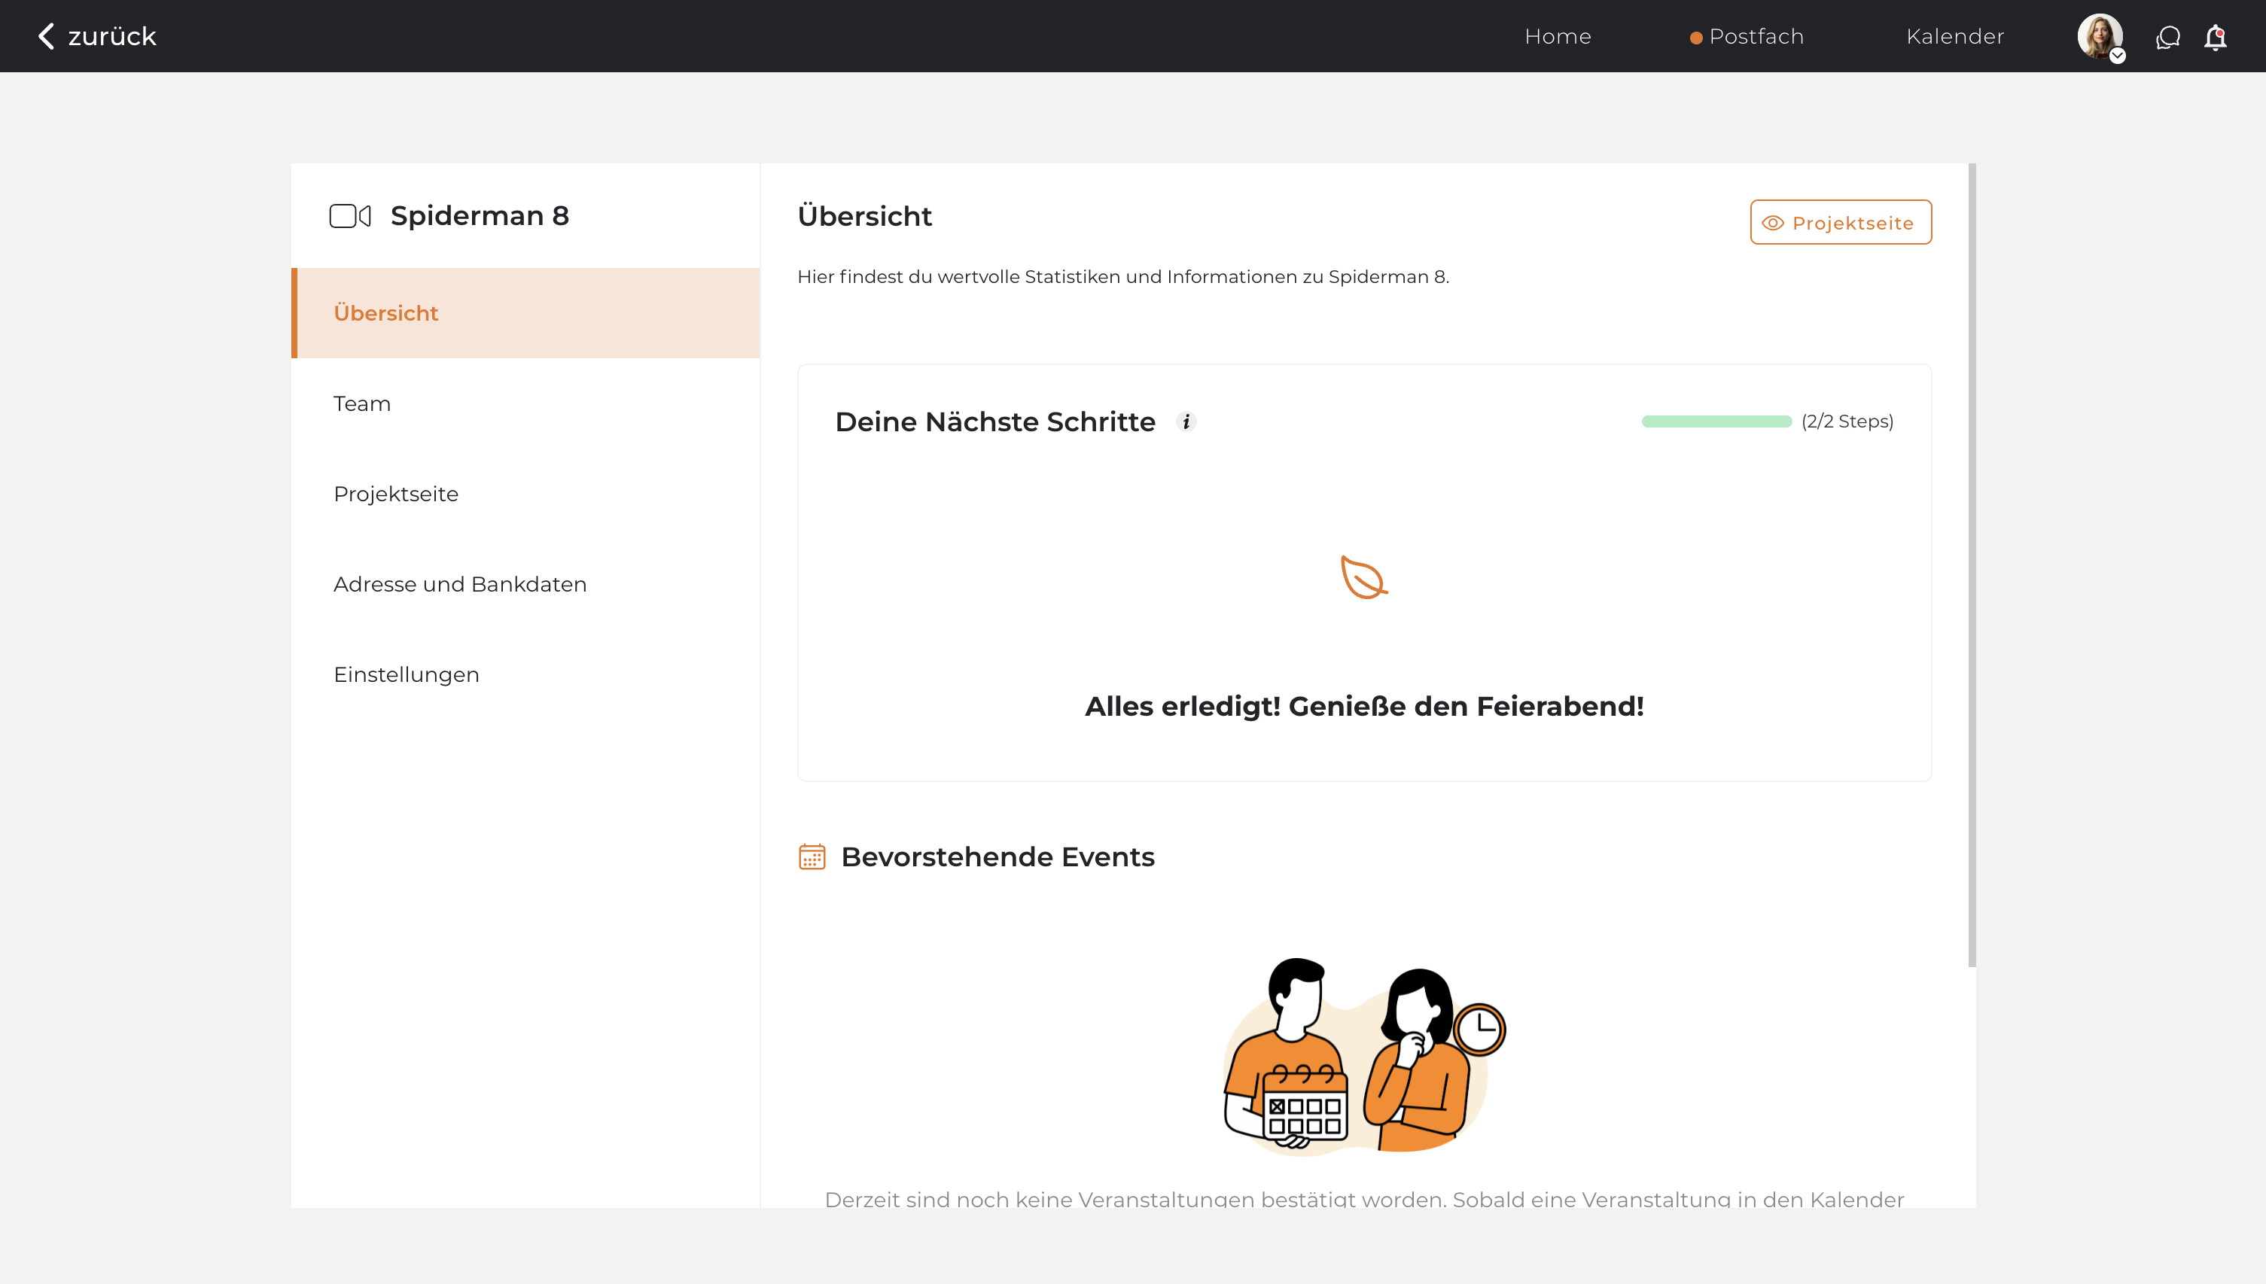Click the vertical scrollbar of the panel

coord(1972,564)
